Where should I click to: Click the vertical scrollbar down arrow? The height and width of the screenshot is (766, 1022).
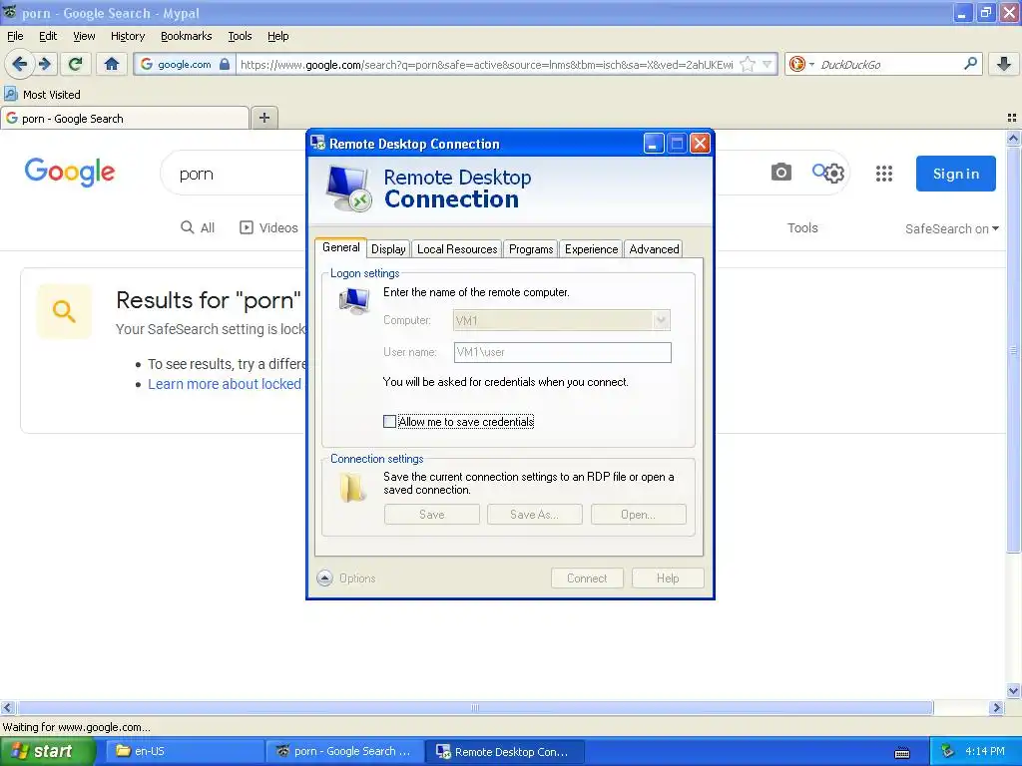pos(1013,691)
